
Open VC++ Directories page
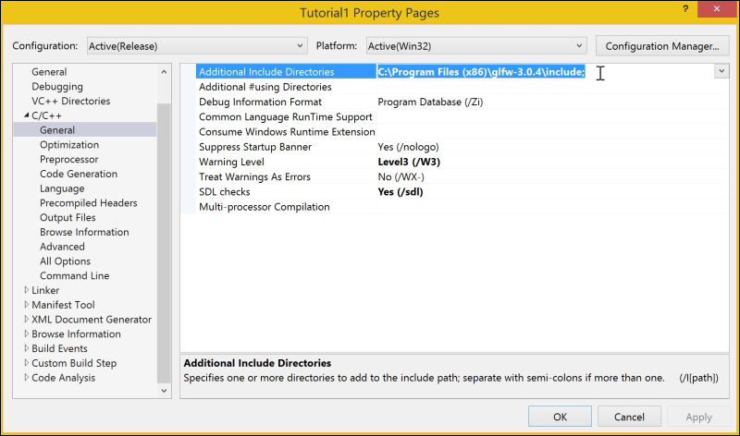point(71,101)
